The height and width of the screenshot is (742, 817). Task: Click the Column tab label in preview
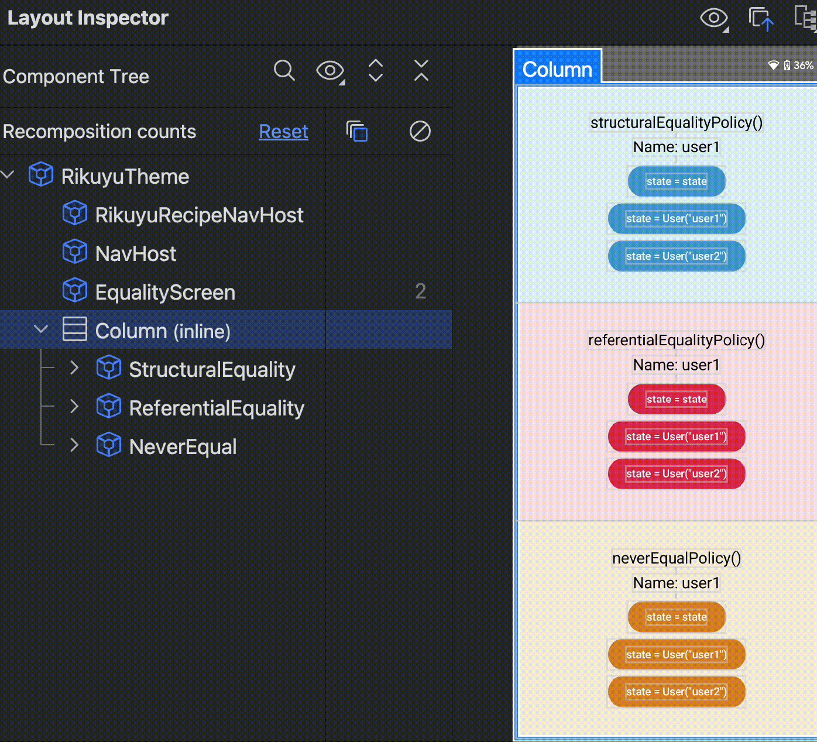tap(557, 69)
